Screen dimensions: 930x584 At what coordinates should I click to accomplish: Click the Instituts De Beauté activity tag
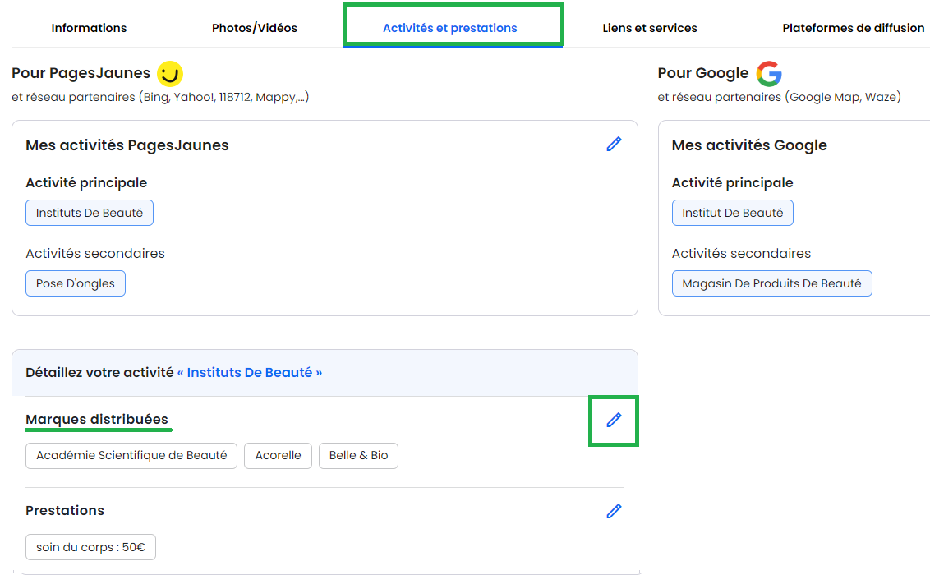(x=90, y=213)
